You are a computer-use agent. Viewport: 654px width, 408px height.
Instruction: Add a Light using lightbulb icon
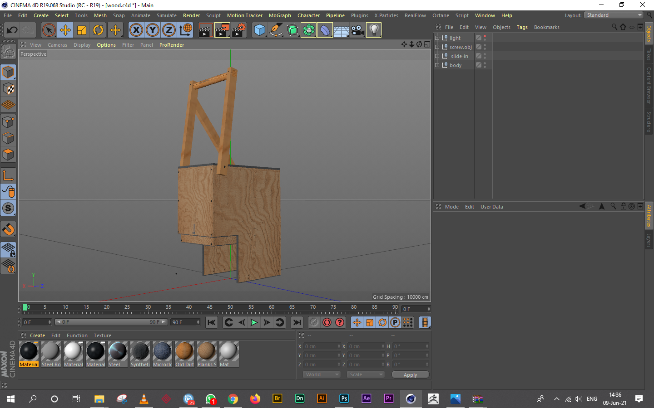click(x=374, y=30)
